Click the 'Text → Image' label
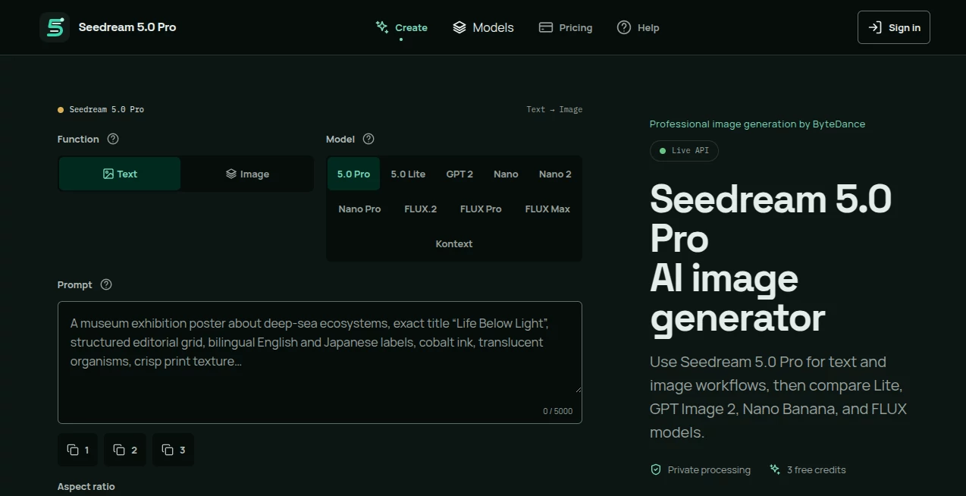 [x=554, y=109]
